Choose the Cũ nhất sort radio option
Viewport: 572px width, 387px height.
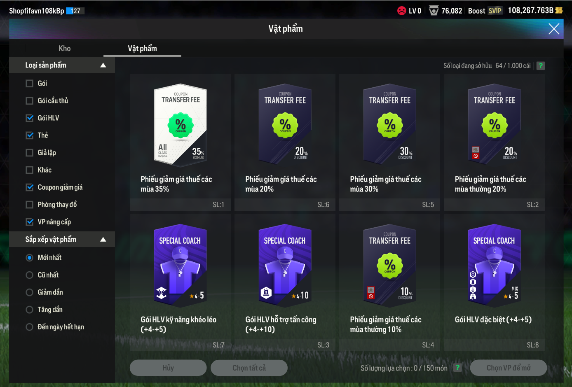coord(30,275)
